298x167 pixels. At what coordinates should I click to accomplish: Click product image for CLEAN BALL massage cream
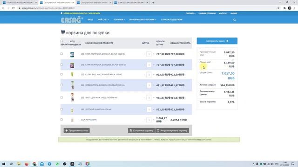point(72,74)
